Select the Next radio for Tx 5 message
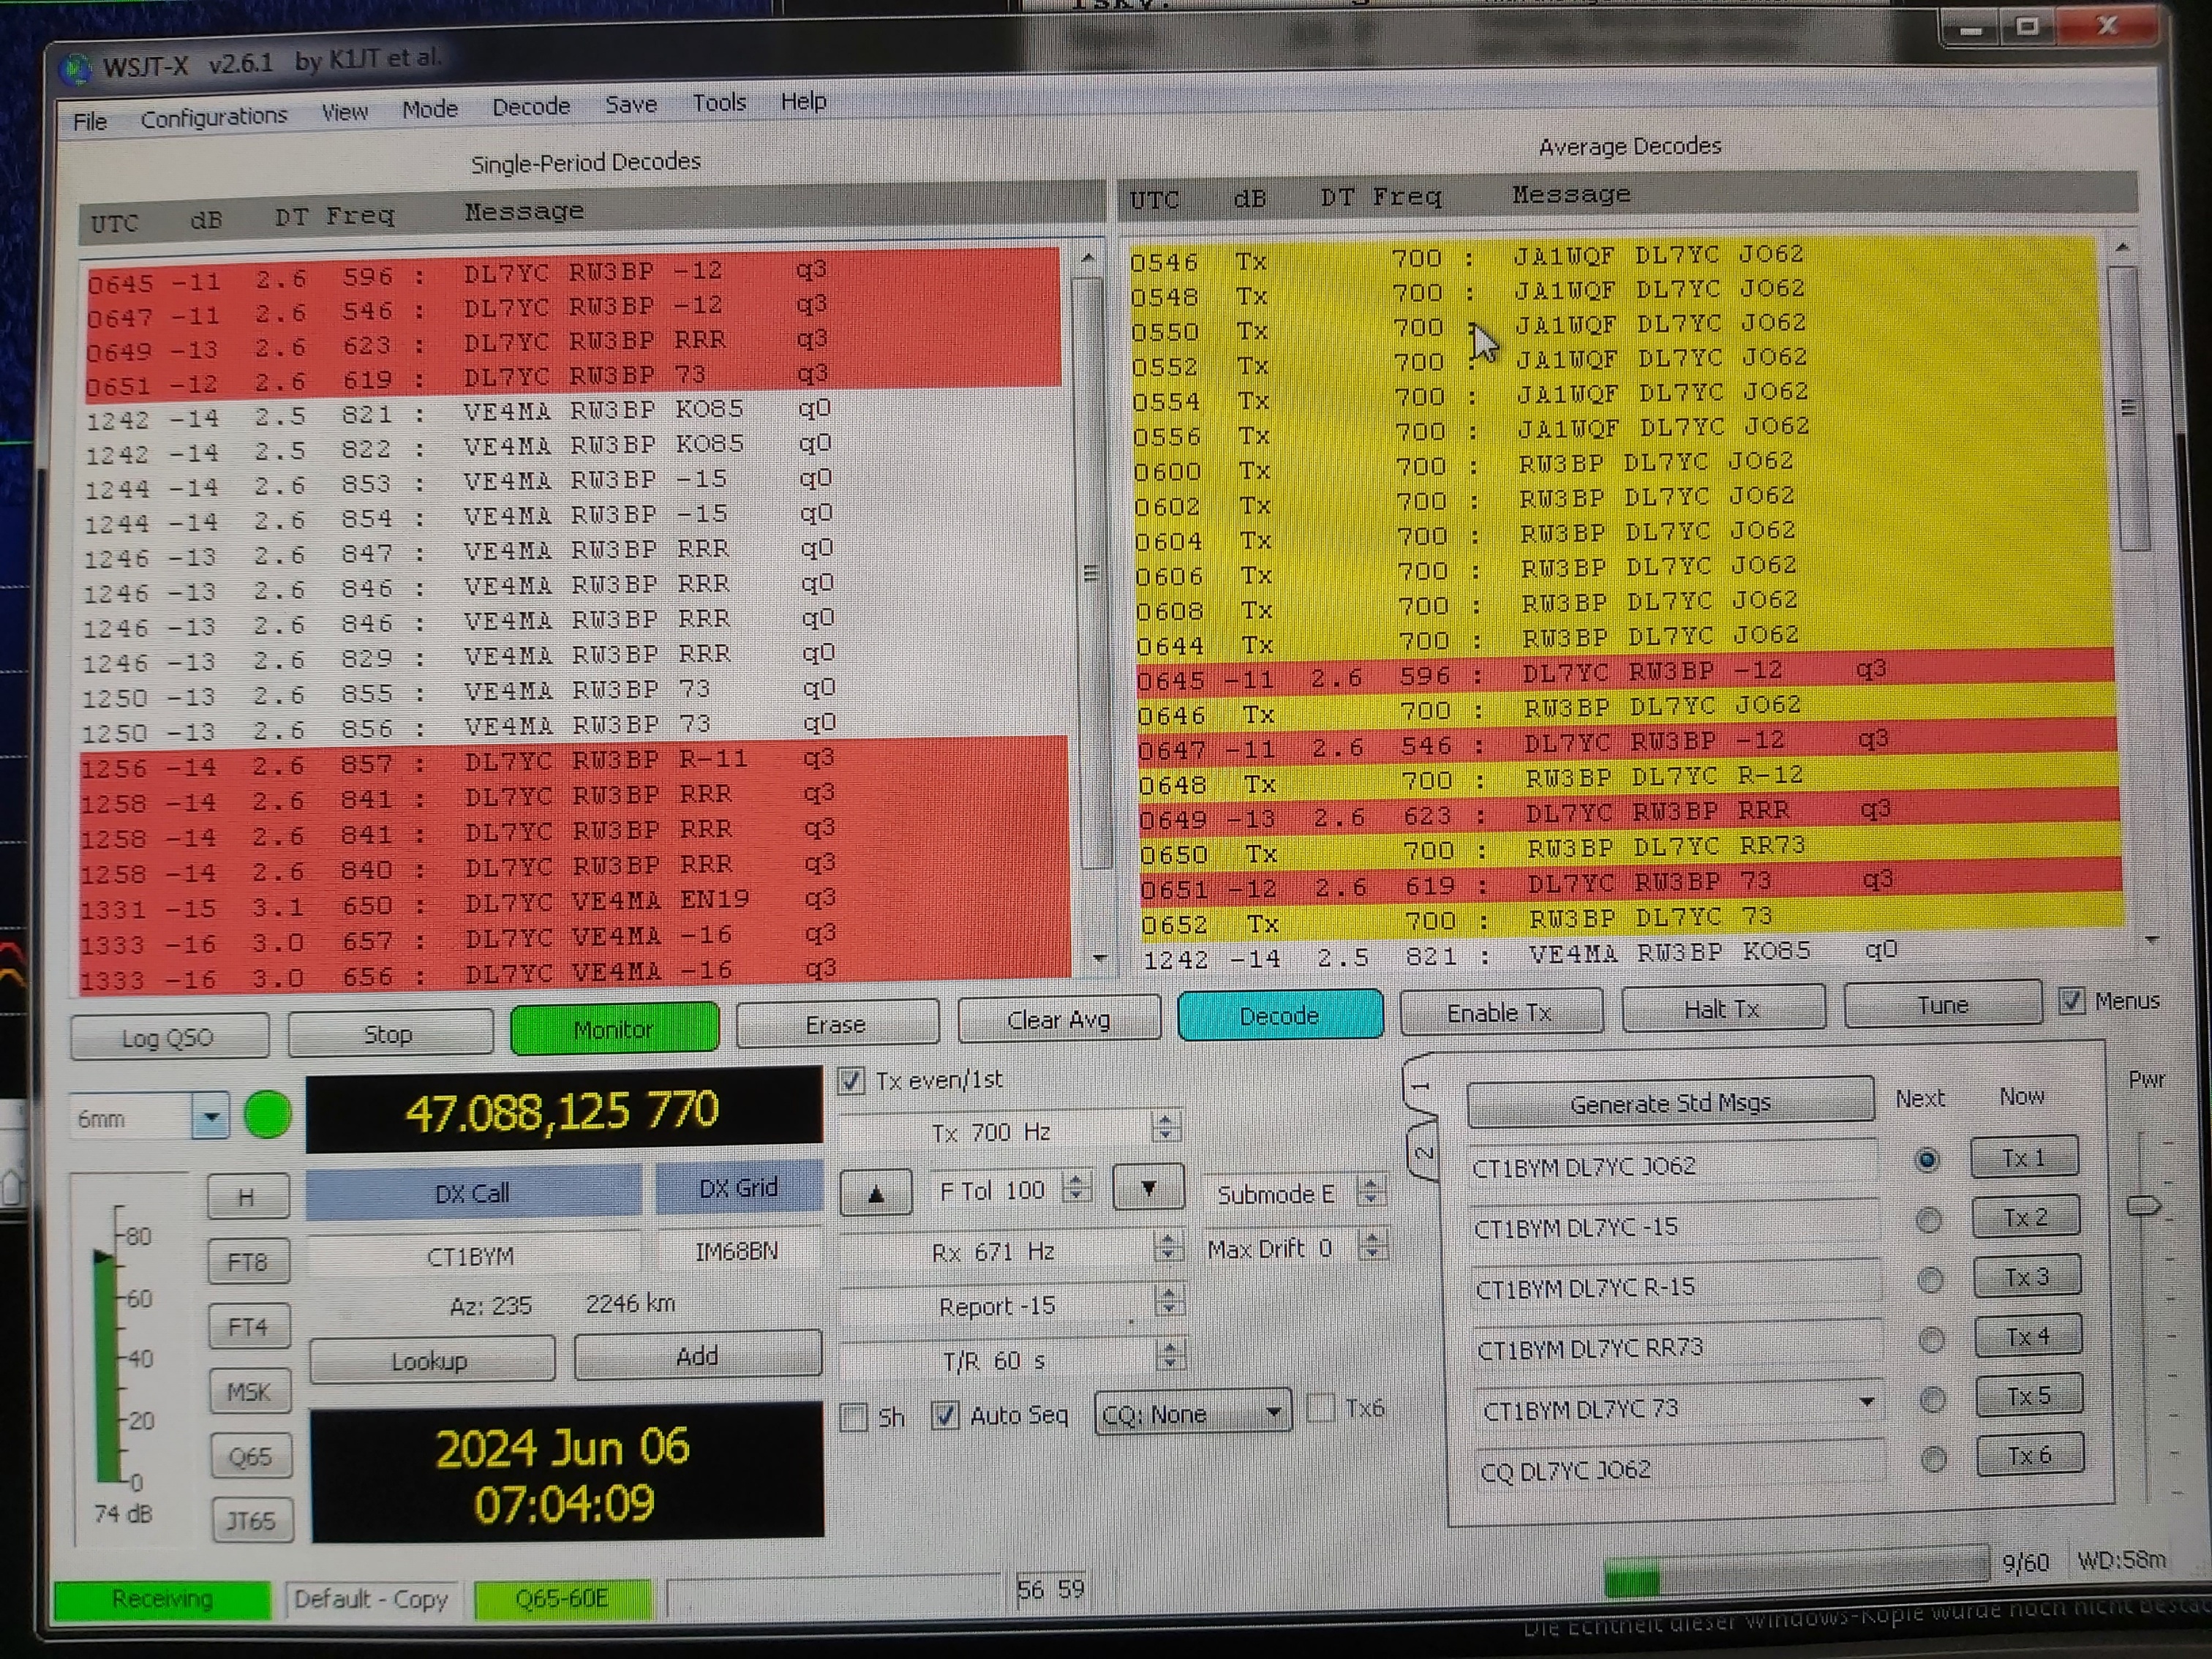 click(1932, 1400)
